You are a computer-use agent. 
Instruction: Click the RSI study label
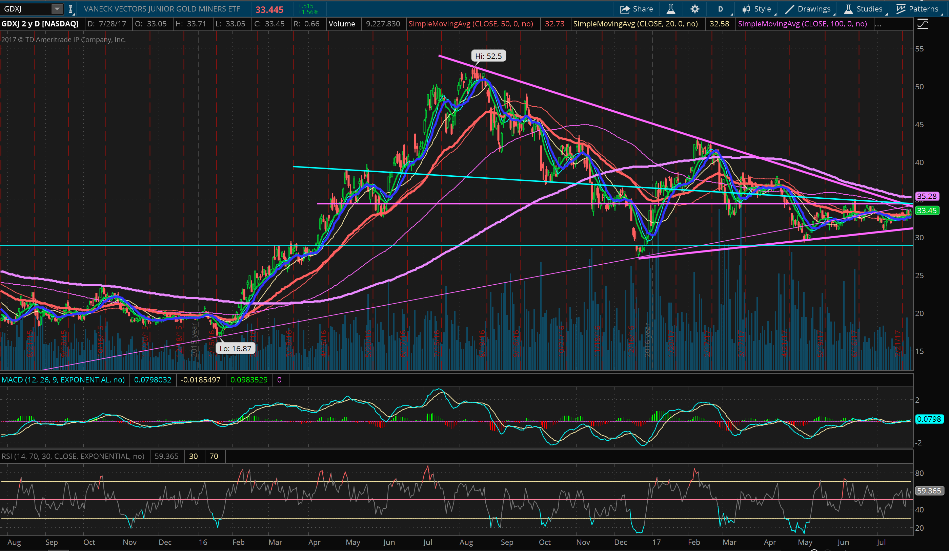[73, 456]
